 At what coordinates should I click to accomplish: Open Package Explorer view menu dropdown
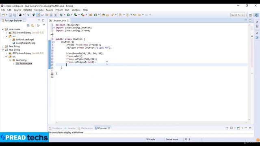(x=44, y=25)
